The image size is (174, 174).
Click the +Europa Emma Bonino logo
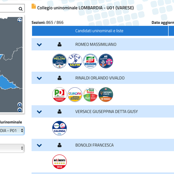tap(75, 95)
